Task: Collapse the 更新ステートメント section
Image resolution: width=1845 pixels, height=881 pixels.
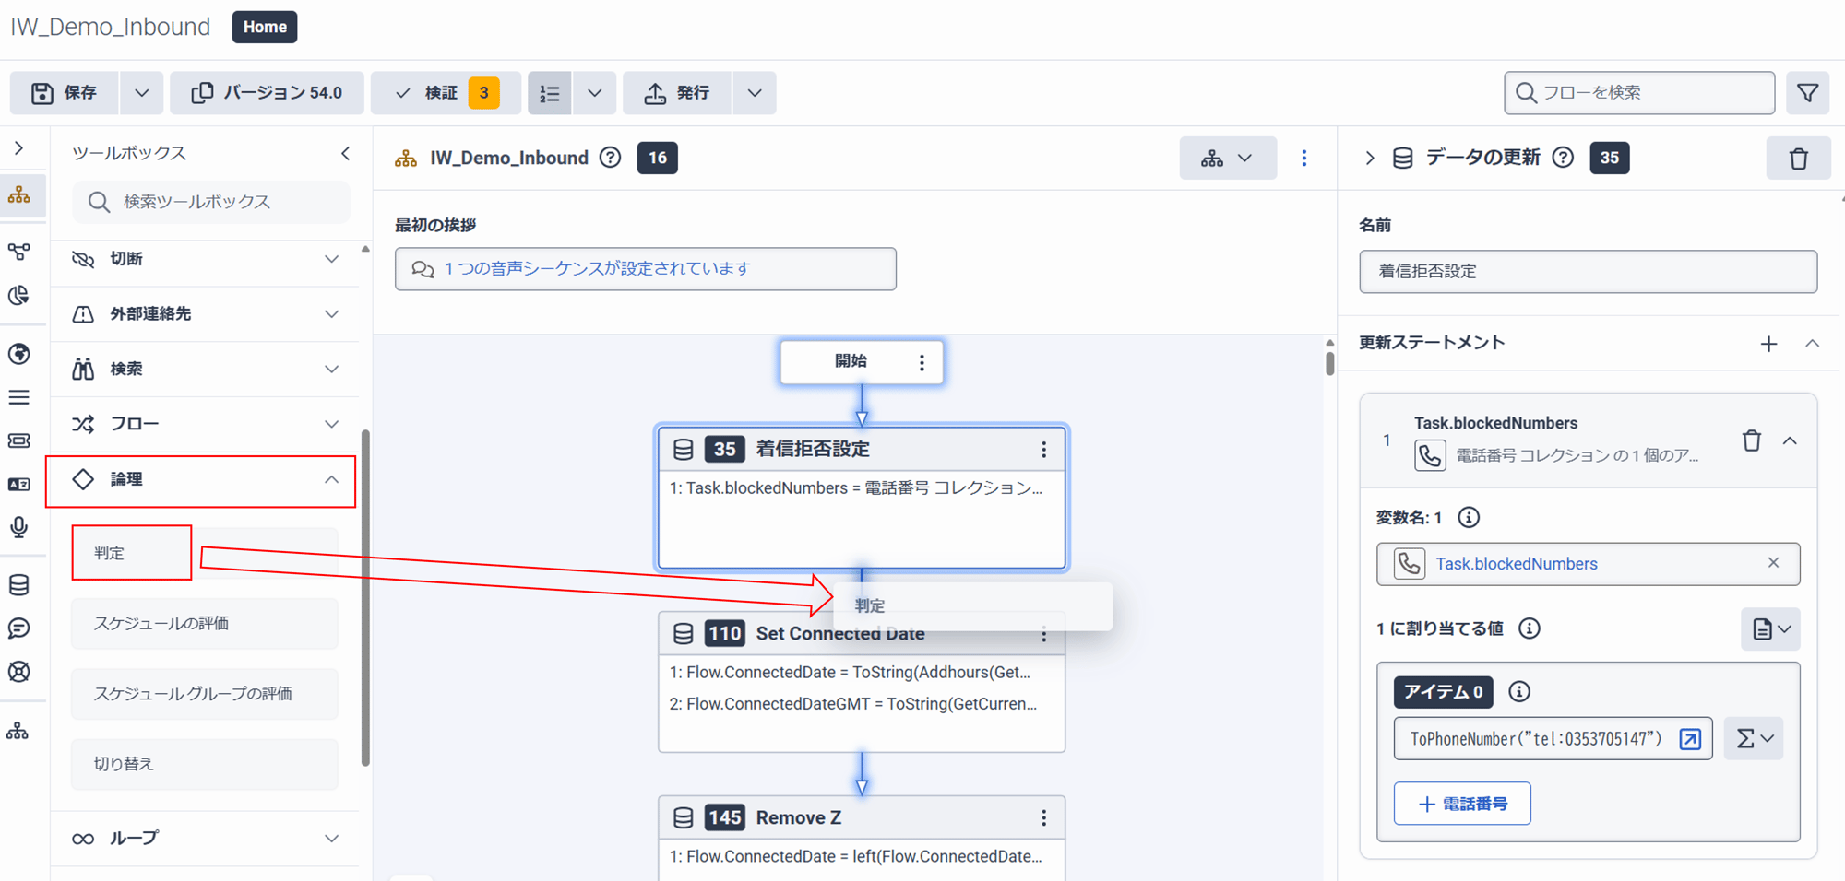Action: click(x=1813, y=344)
